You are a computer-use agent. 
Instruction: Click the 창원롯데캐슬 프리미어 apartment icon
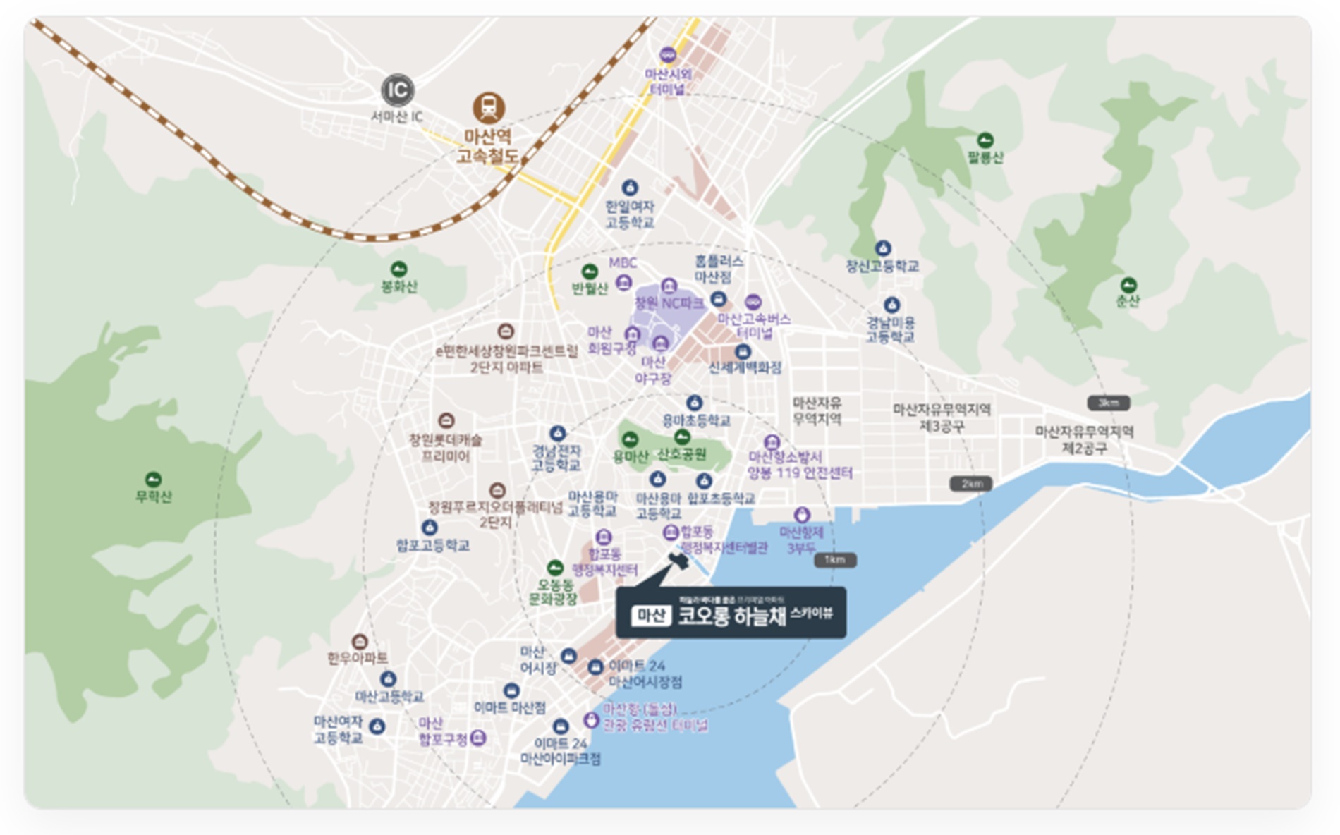[446, 421]
